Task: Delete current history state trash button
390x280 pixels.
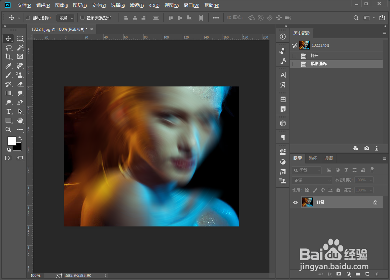Action: [x=377, y=148]
